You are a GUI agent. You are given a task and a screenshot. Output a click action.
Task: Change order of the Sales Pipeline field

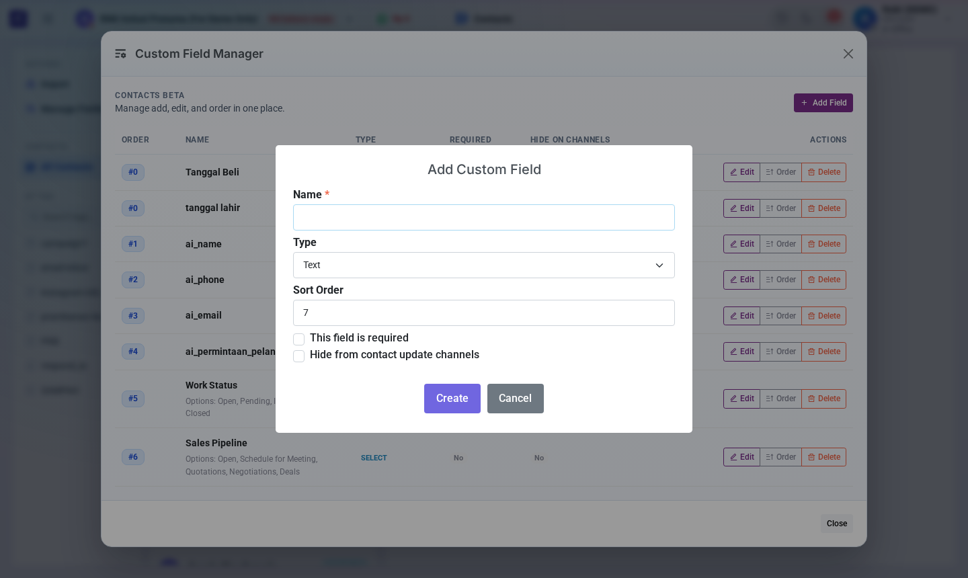[x=781, y=457]
